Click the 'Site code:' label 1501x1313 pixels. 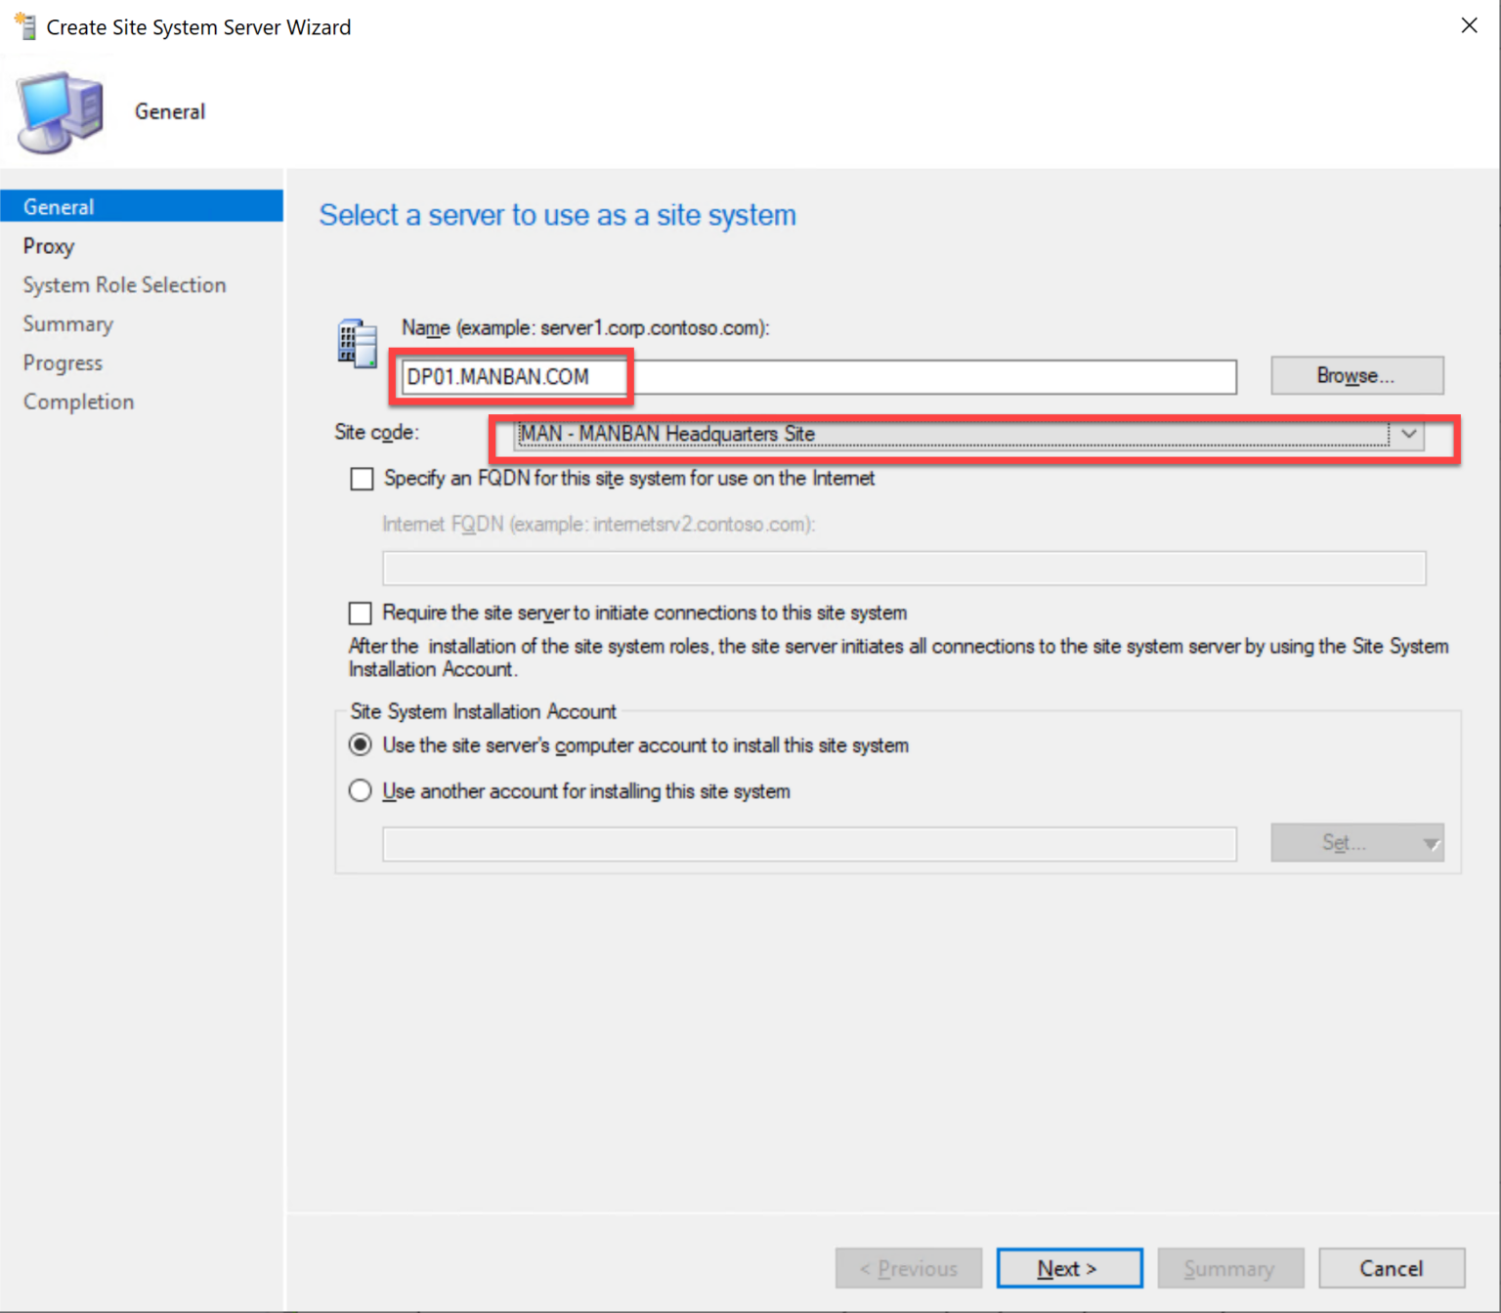pyautogui.click(x=377, y=432)
